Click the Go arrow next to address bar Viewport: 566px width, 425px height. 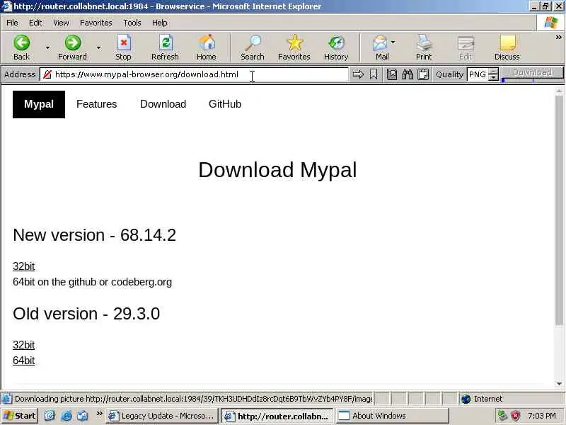coord(358,74)
